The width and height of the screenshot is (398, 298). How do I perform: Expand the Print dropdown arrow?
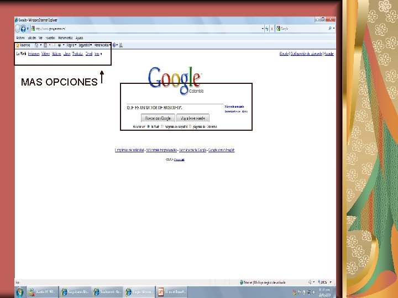[x=64, y=45]
